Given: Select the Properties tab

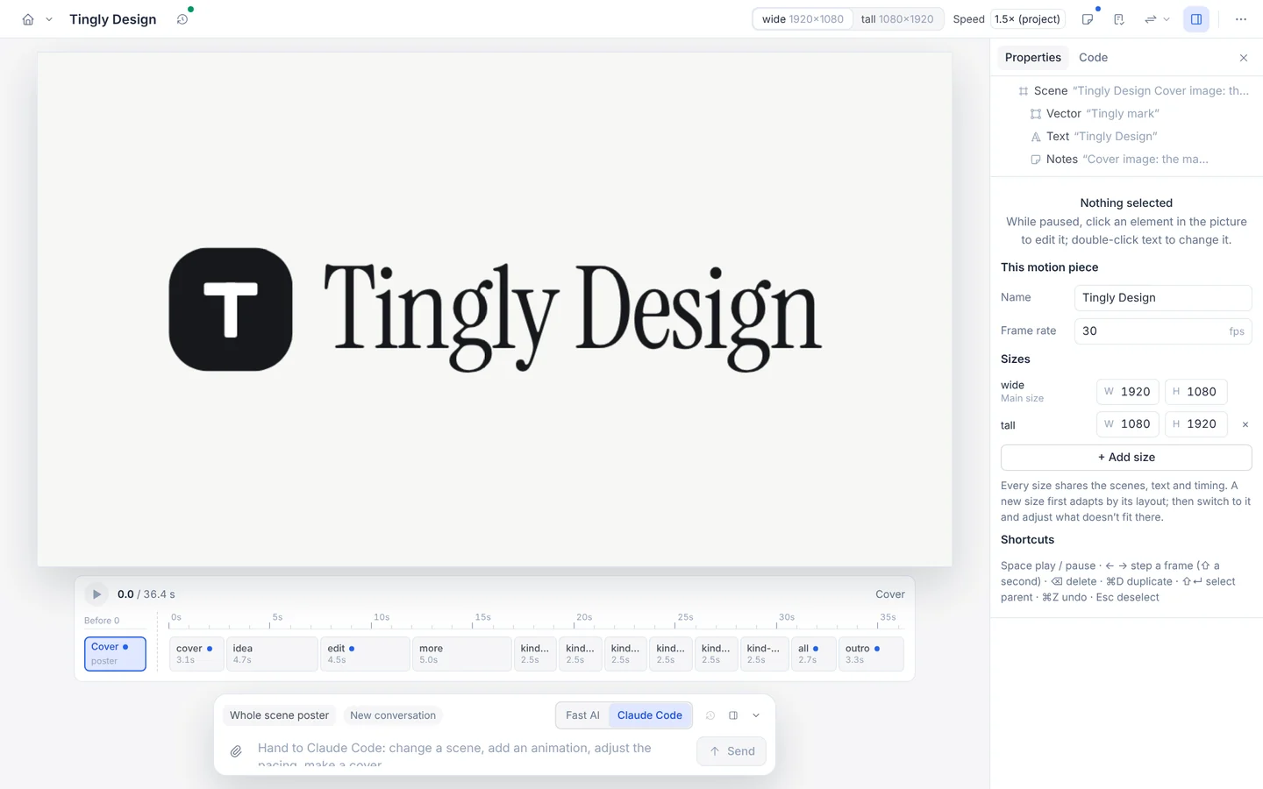Looking at the screenshot, I should [1032, 58].
